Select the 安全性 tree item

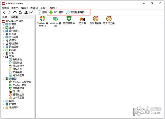click(11, 79)
